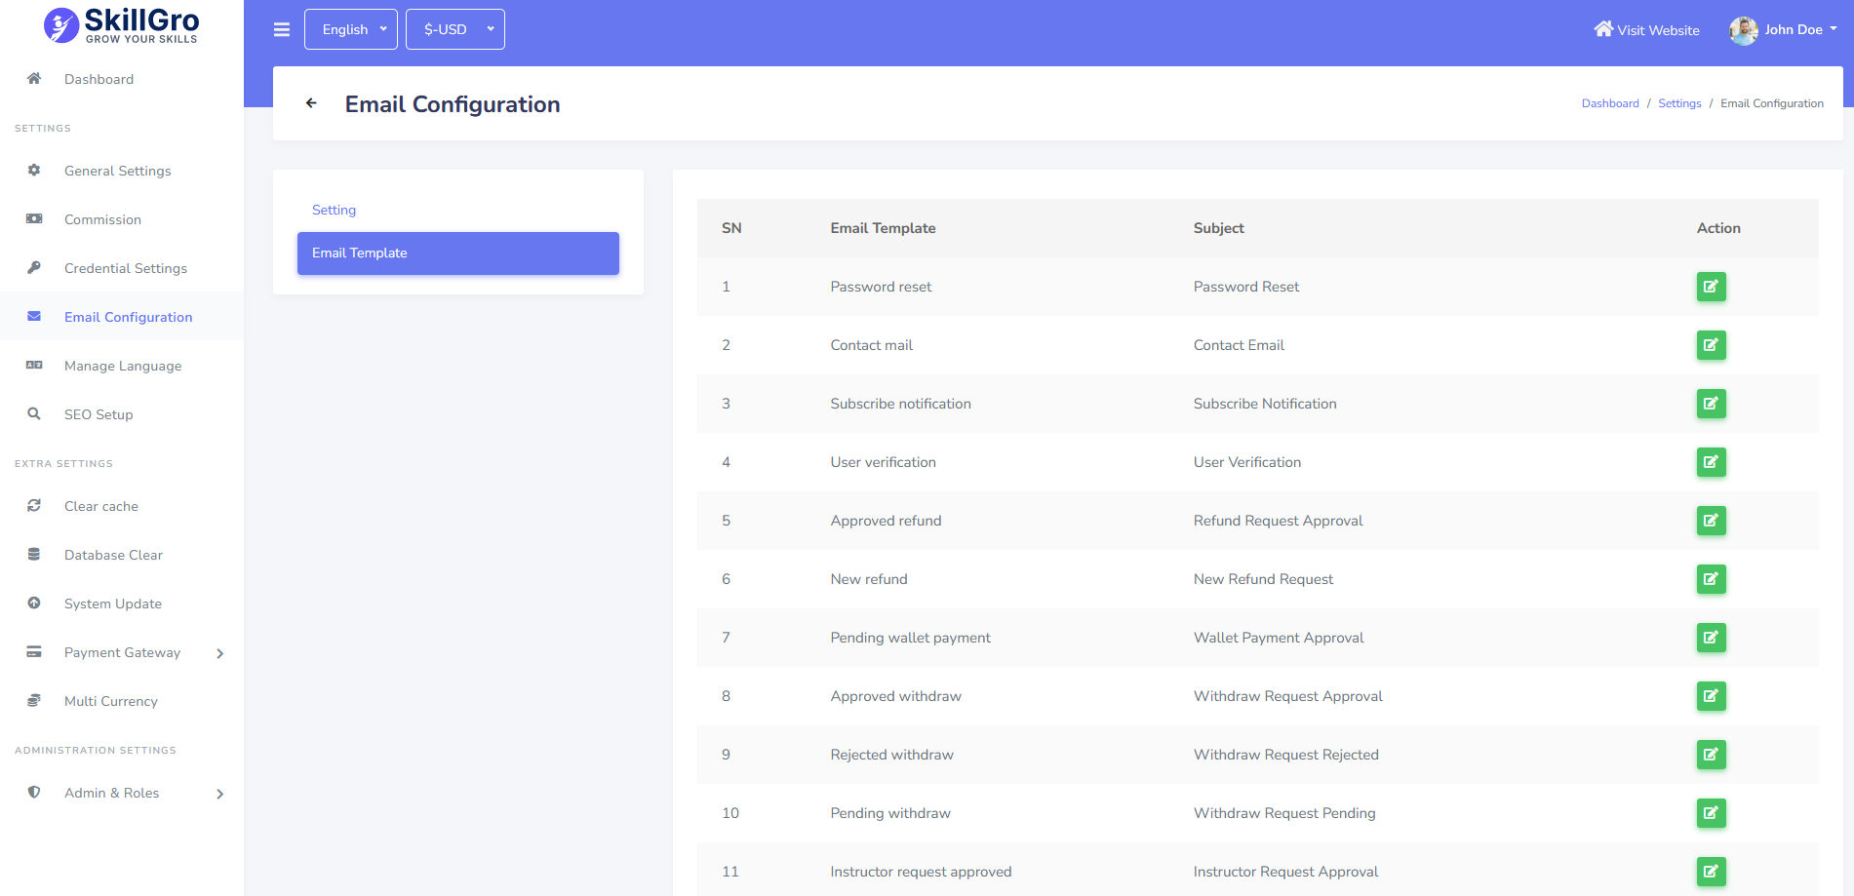Click the back arrow beside Email Configuration

[x=311, y=103]
